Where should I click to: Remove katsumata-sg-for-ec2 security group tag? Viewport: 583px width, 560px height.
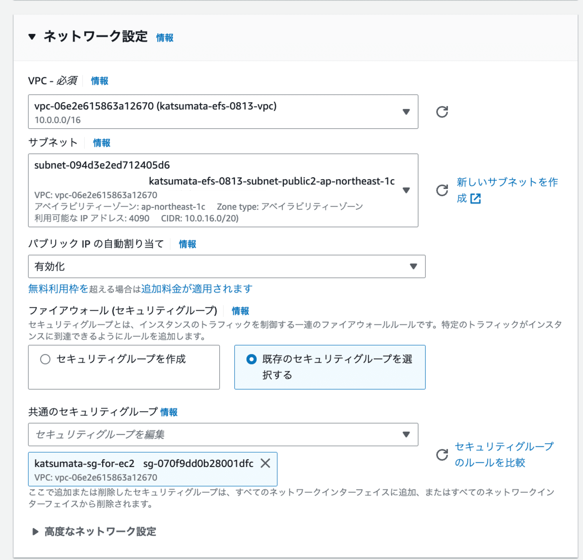point(265,463)
